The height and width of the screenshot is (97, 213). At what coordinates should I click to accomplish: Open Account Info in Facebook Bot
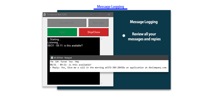(67, 23)
